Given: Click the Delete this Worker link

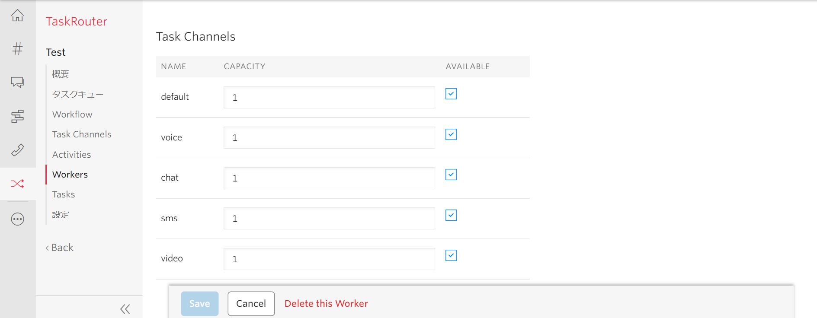Looking at the screenshot, I should (326, 304).
